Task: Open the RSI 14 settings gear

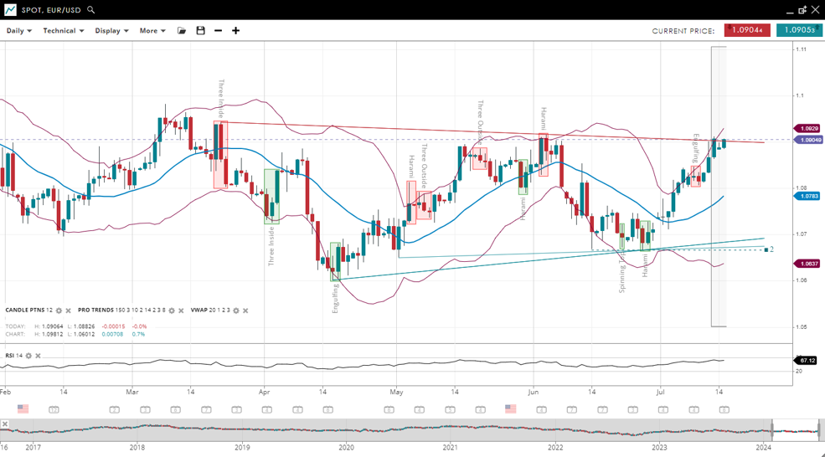Action: 28,356
